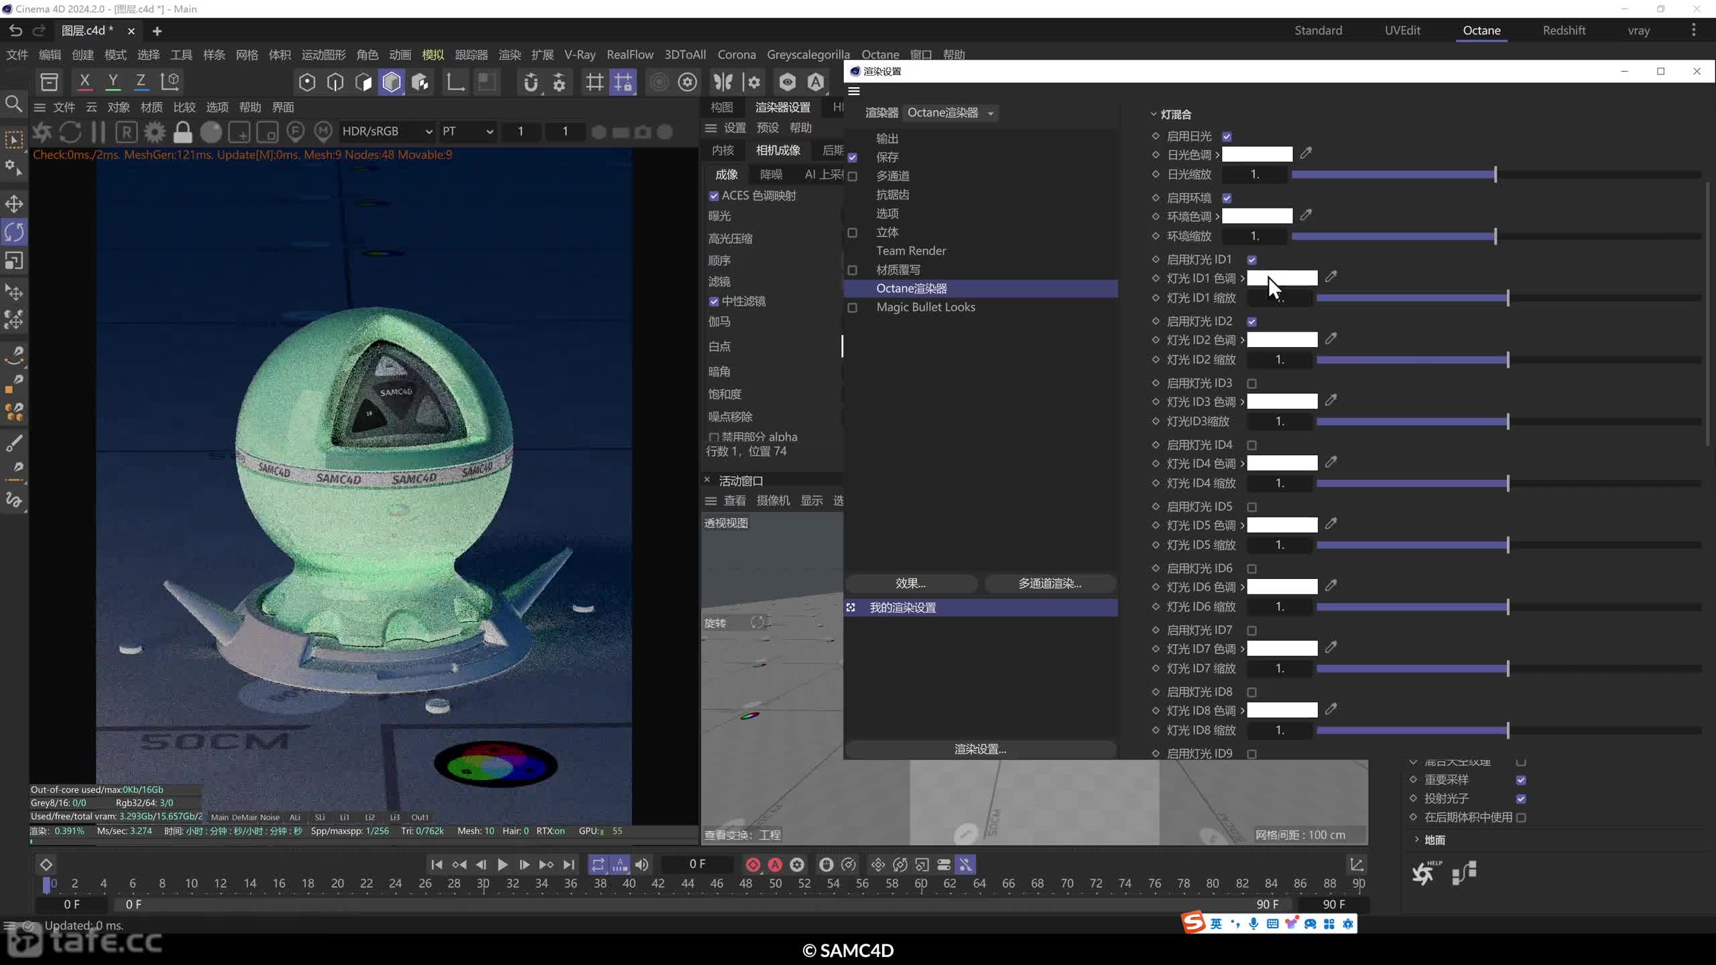Toggle timeline sound speaker icon
This screenshot has height=965, width=1716.
click(641, 864)
